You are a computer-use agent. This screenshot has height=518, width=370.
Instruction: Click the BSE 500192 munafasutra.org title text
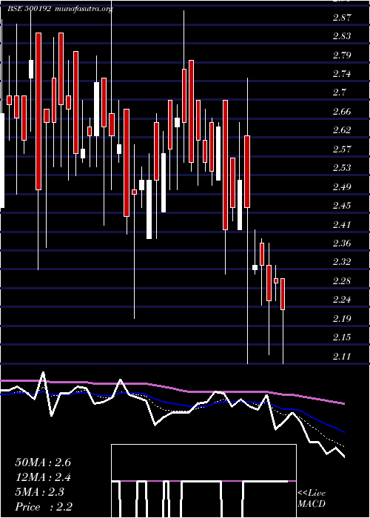[60, 9]
